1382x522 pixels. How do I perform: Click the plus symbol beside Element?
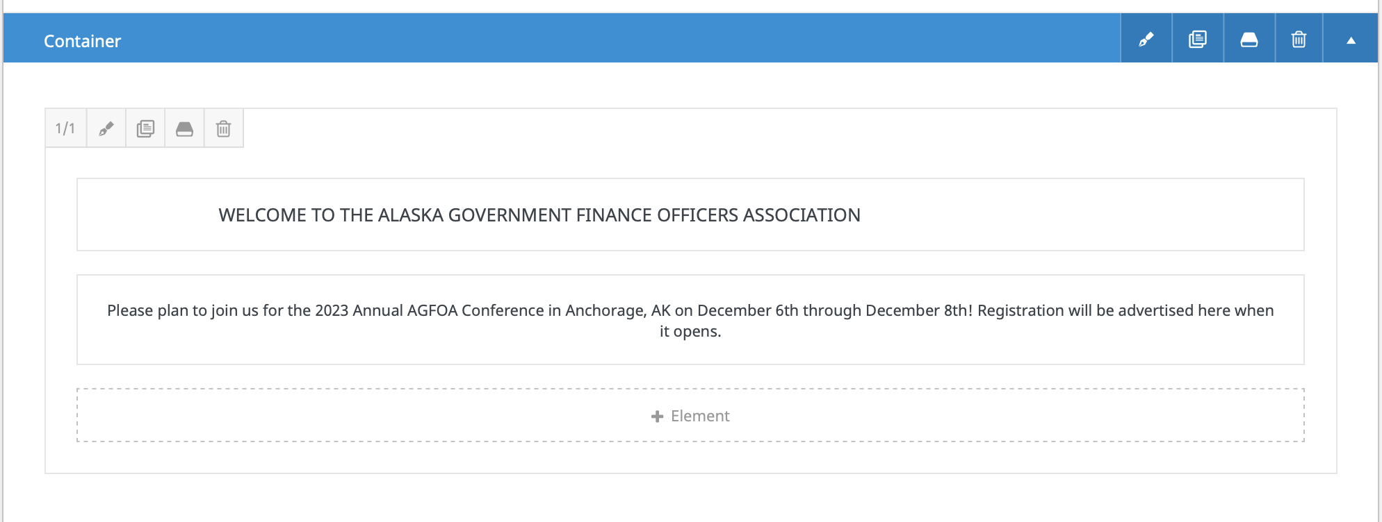[657, 416]
